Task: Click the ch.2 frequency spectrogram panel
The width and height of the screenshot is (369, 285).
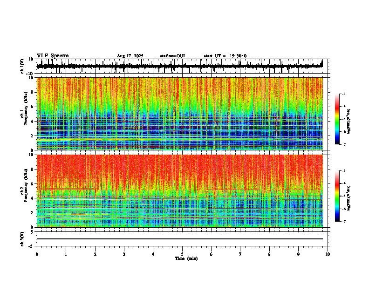Action: pyautogui.click(x=180, y=191)
